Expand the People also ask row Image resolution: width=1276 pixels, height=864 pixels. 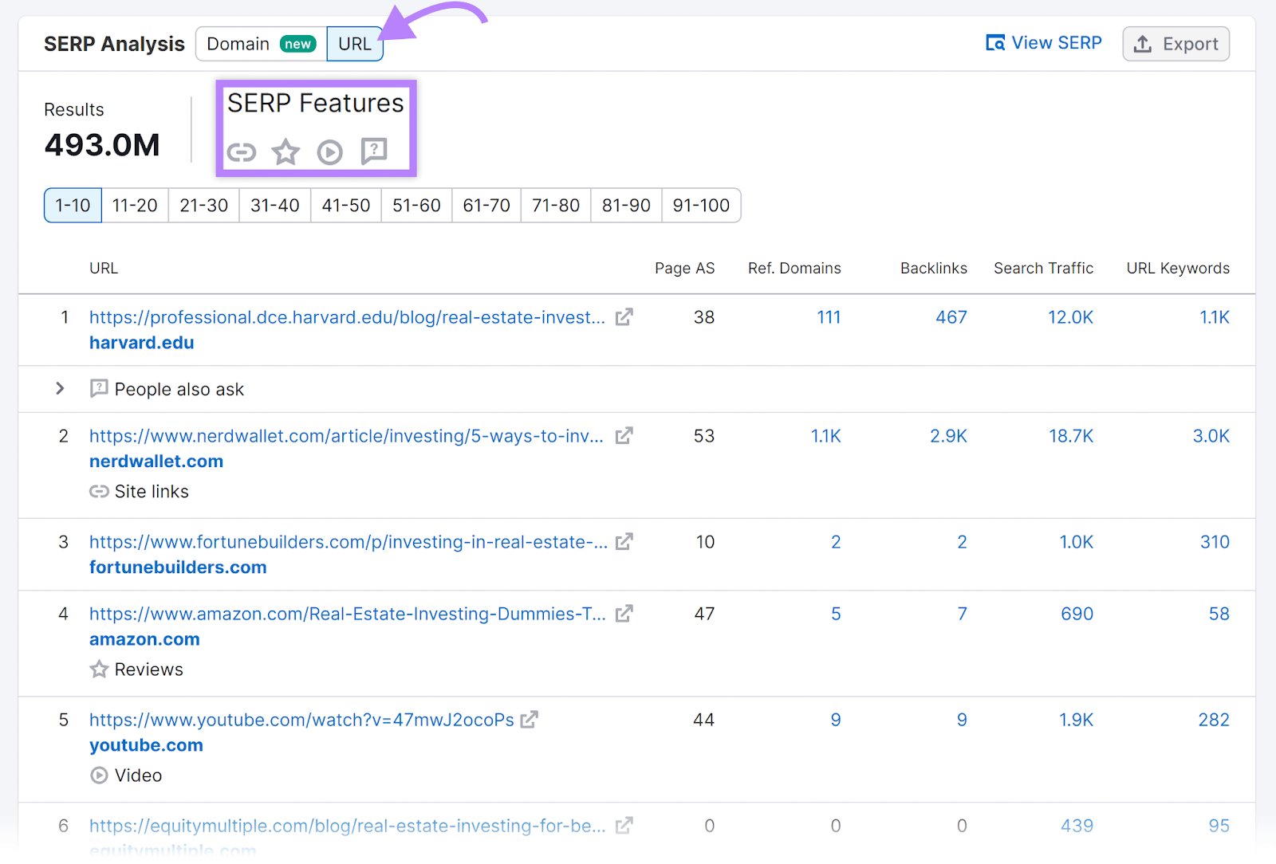click(60, 389)
